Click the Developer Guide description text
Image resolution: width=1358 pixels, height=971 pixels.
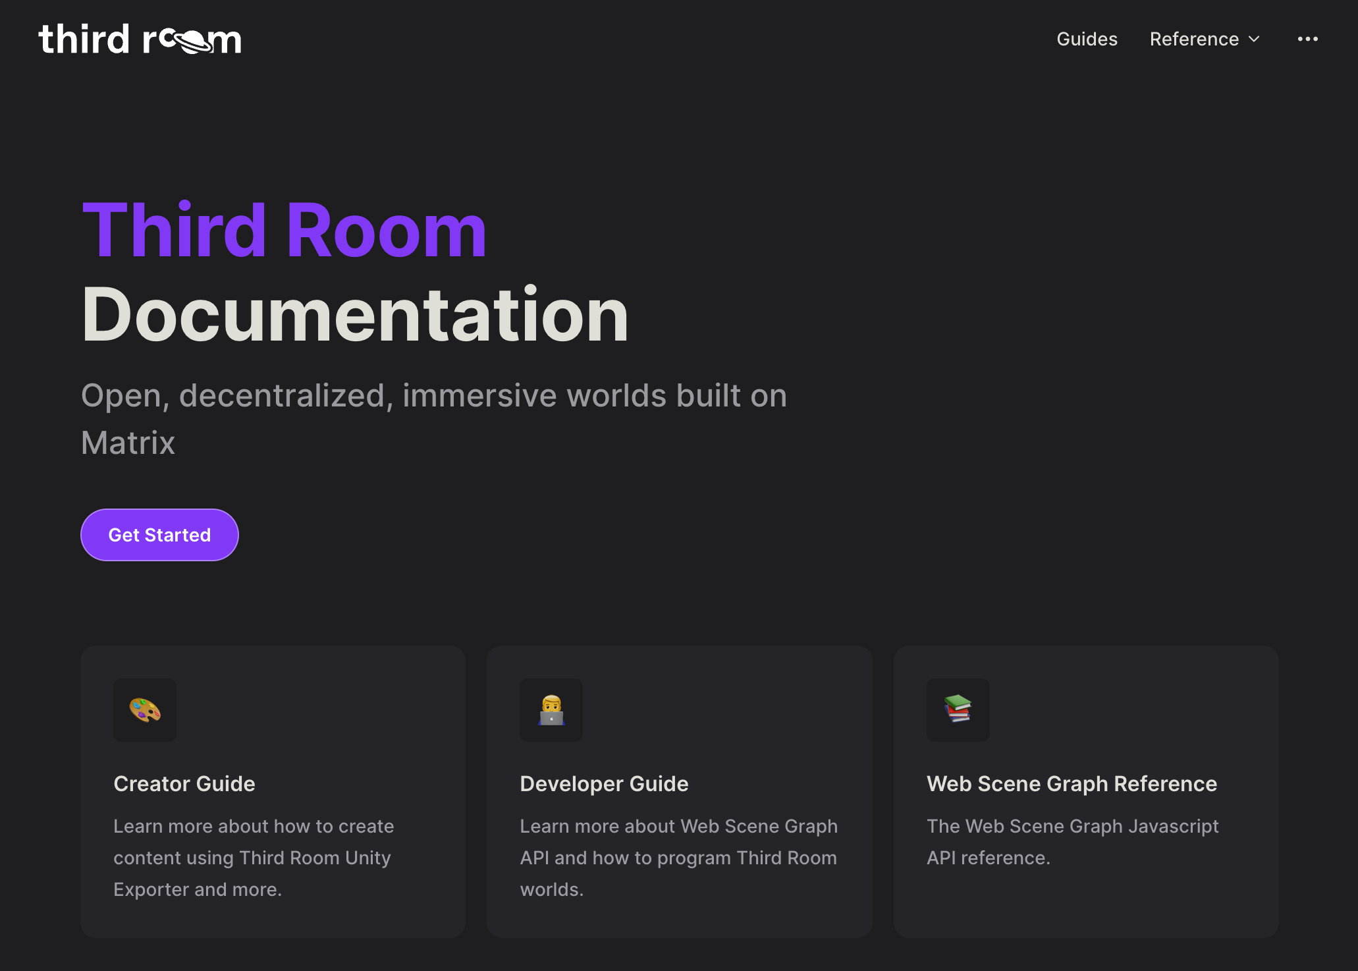tap(678, 858)
